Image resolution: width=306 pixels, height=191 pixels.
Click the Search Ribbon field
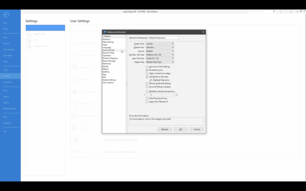pyautogui.click(x=260, y=11)
